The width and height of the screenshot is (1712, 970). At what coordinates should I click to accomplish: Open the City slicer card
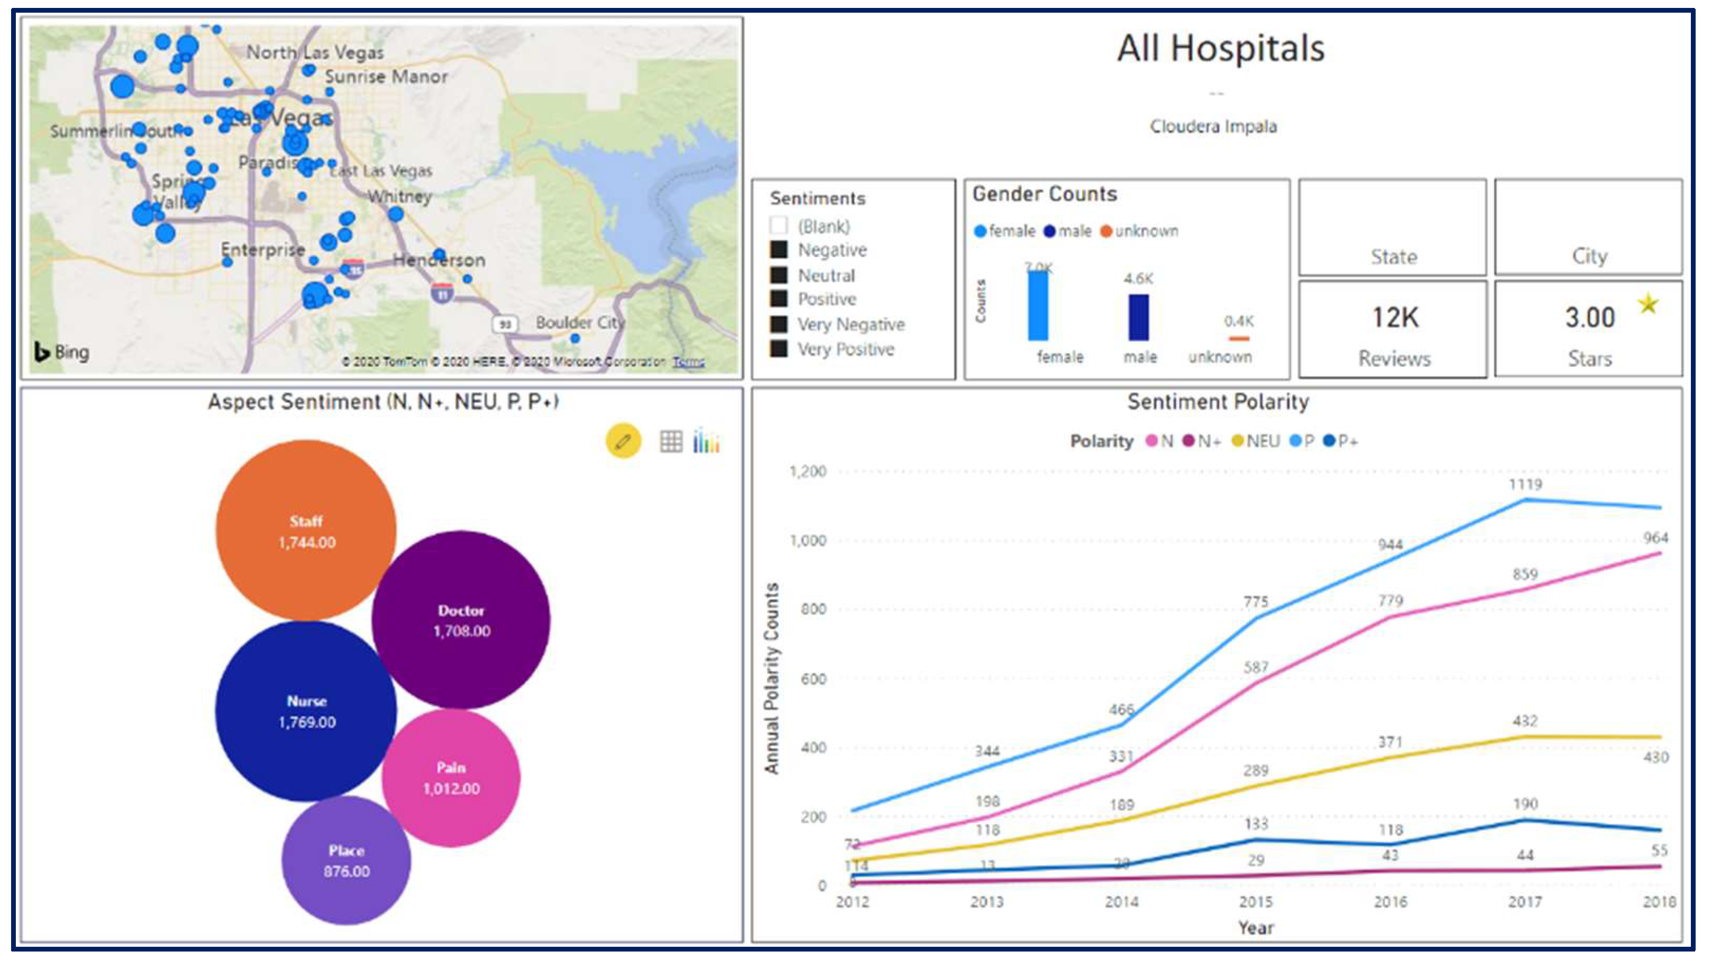coord(1589,228)
